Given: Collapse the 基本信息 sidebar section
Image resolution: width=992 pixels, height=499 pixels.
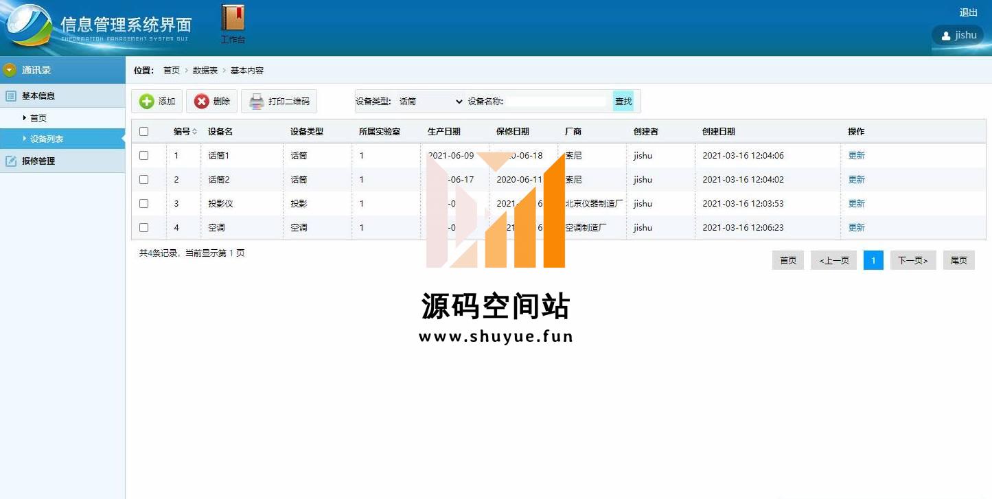Looking at the screenshot, I should click(62, 96).
